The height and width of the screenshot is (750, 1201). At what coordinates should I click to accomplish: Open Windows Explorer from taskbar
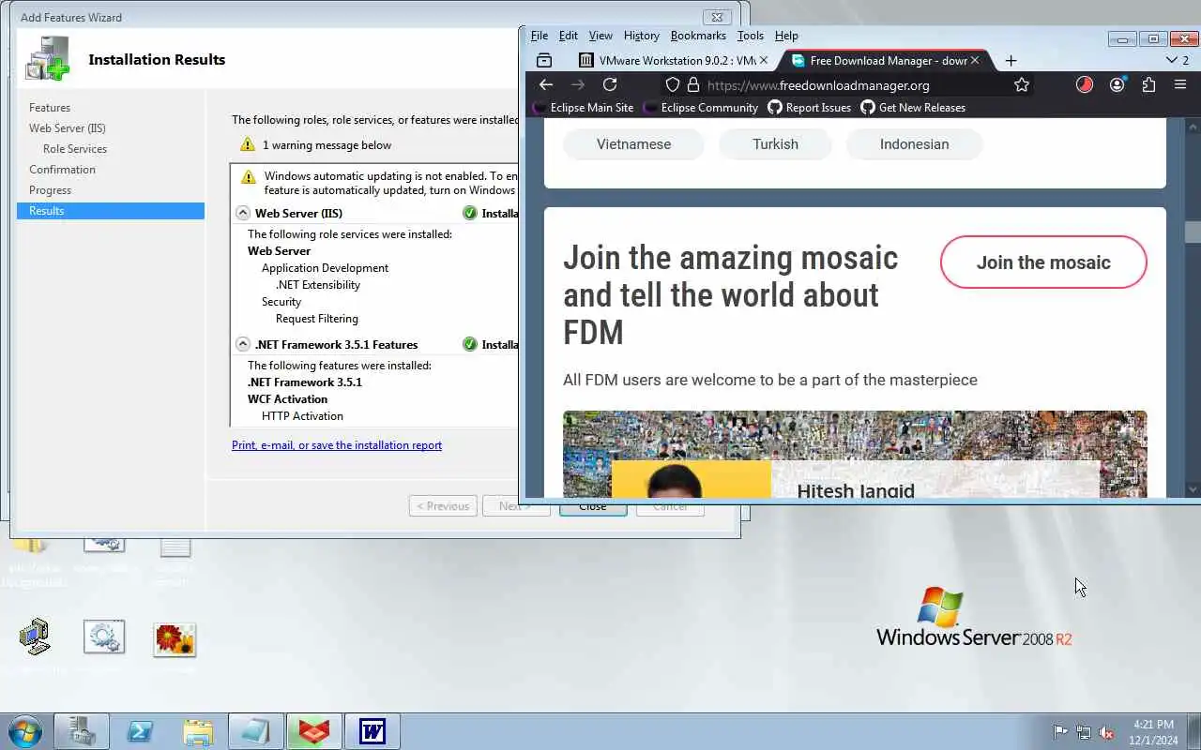pyautogui.click(x=198, y=731)
